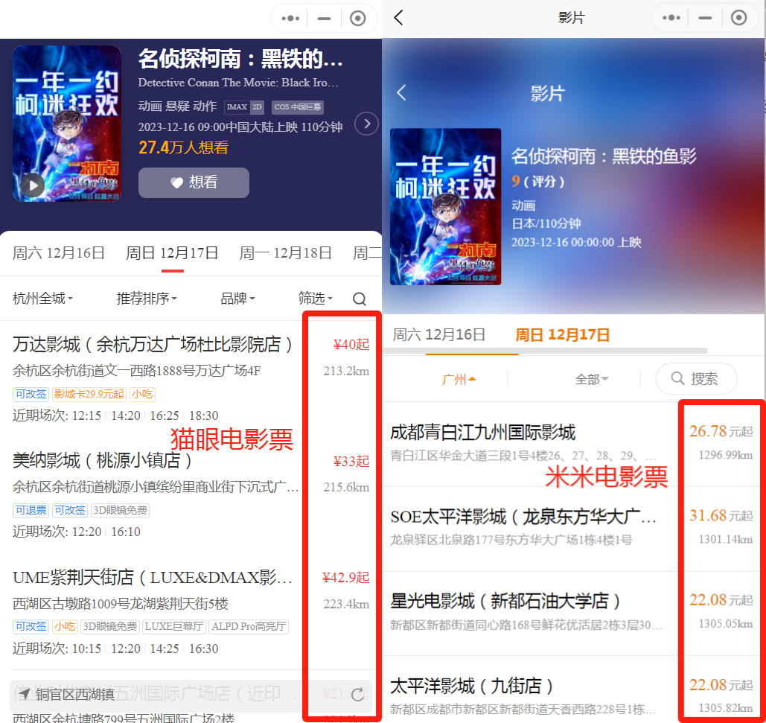Open the more options dots in the right Mimi panel
The width and height of the screenshot is (766, 723).
point(671,18)
